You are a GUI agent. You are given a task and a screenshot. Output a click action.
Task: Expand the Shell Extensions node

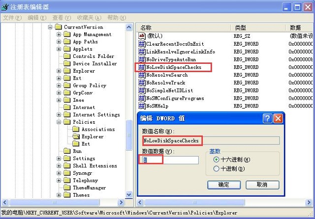tap(59, 165)
